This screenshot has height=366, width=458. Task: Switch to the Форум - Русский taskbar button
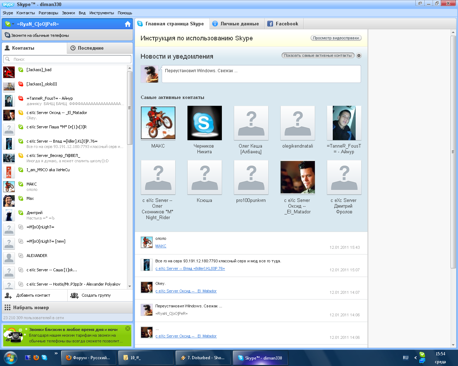pyautogui.click(x=89, y=357)
